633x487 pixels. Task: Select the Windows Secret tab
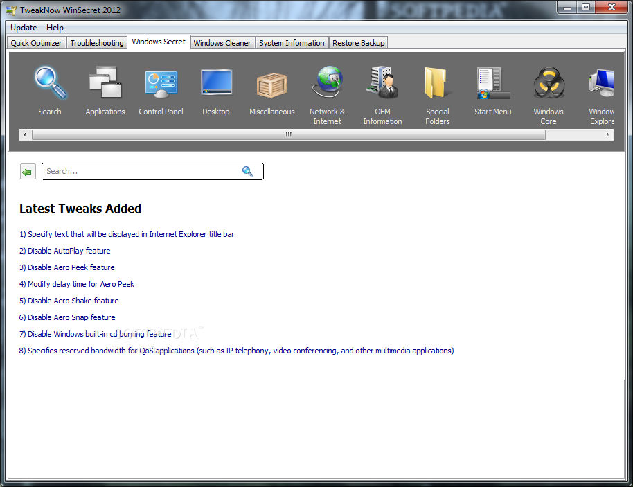(x=159, y=42)
